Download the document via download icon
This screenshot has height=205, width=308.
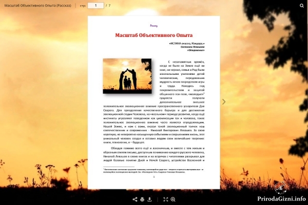click(149, 199)
